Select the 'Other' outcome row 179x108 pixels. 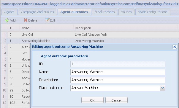pos(25,72)
